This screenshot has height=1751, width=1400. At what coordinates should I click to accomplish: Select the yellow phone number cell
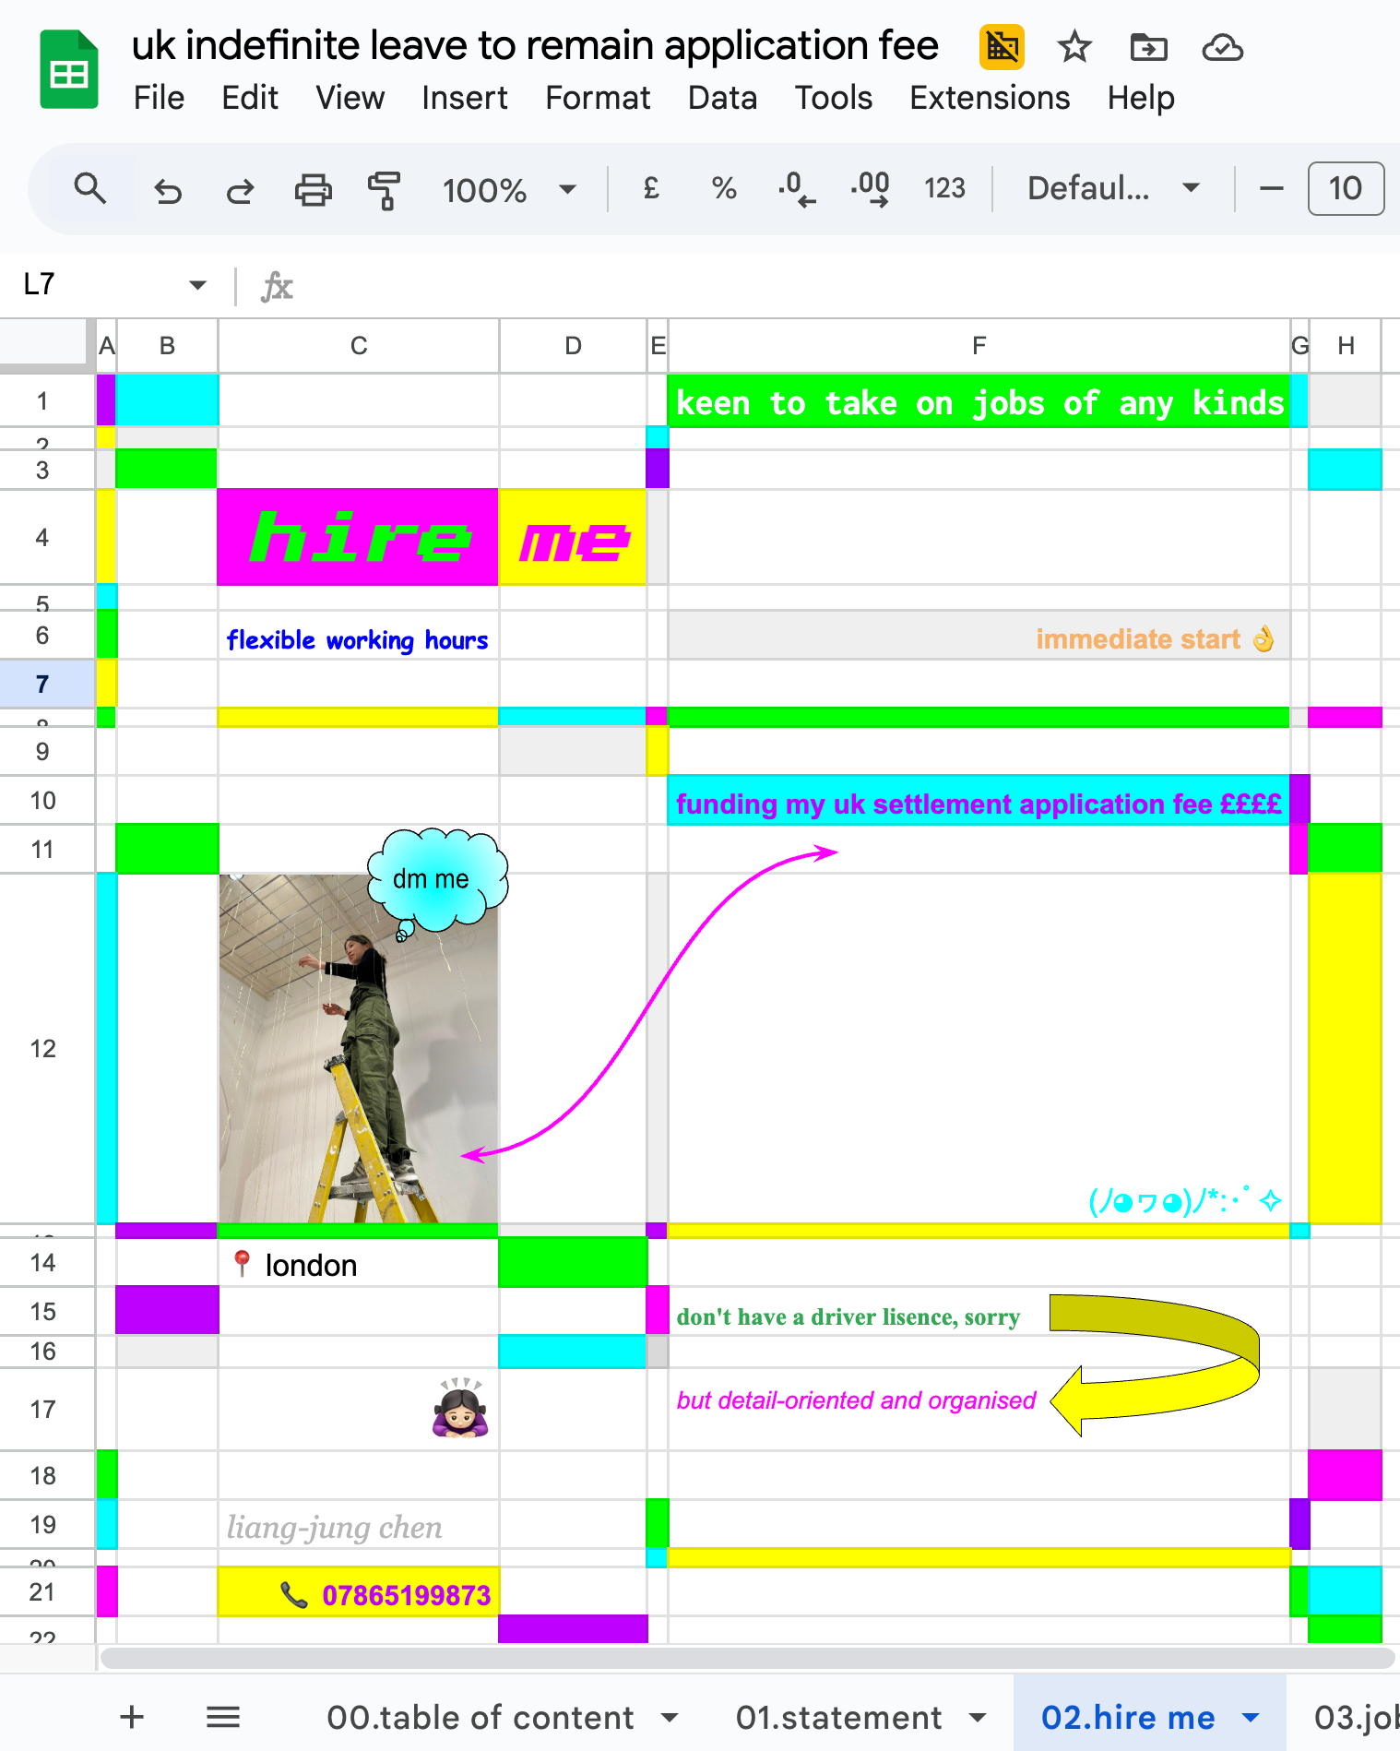point(358,1593)
